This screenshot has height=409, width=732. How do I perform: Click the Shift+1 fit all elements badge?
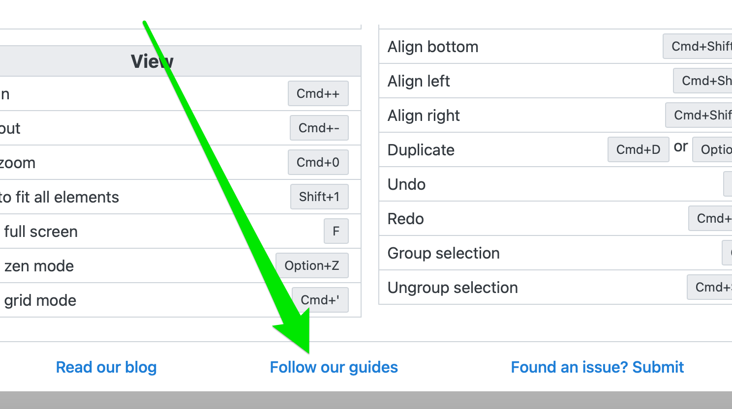(x=319, y=197)
